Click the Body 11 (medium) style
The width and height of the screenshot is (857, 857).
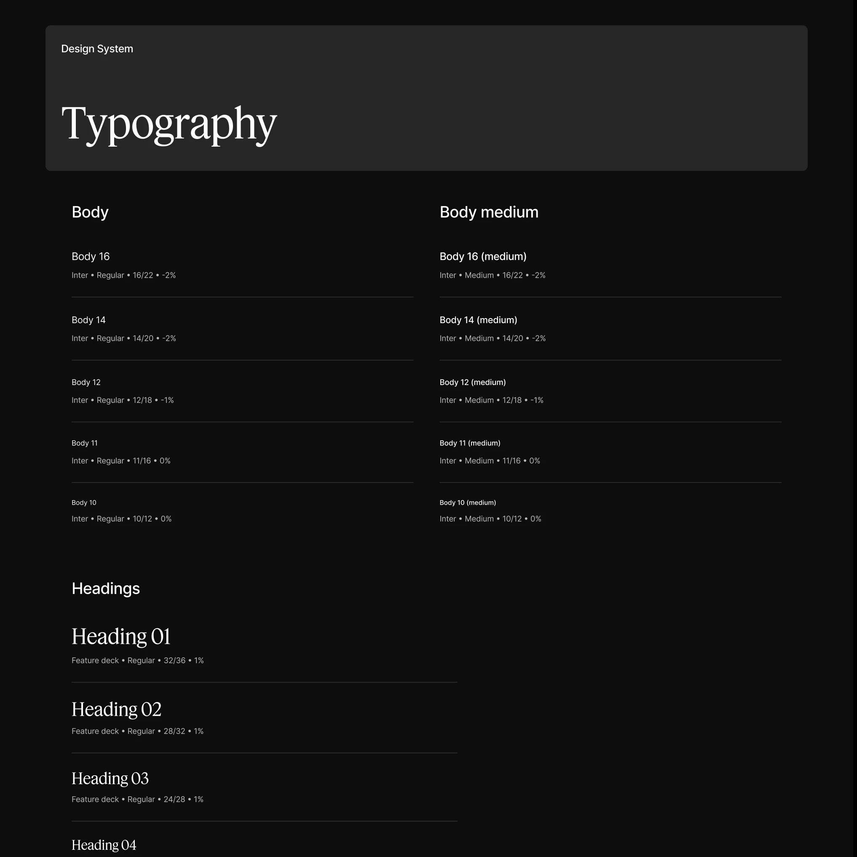coord(470,443)
